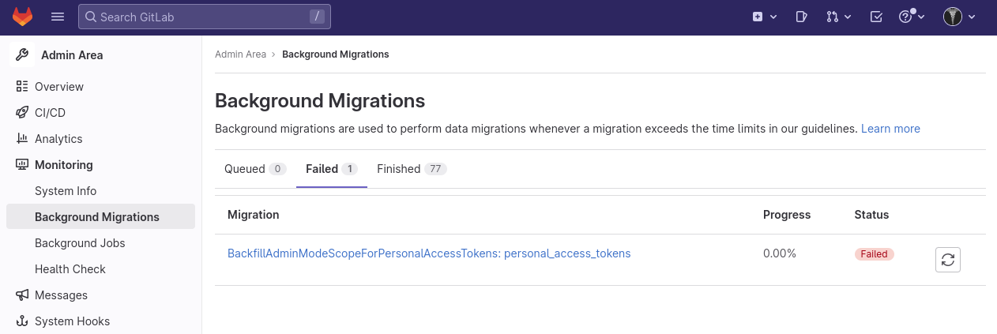Click the red Failed status badge
This screenshot has width=997, height=334.
click(x=874, y=254)
